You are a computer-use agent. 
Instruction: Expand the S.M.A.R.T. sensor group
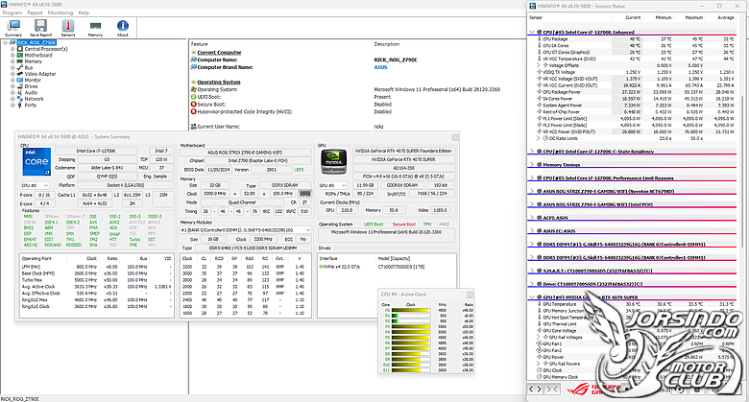click(x=532, y=271)
